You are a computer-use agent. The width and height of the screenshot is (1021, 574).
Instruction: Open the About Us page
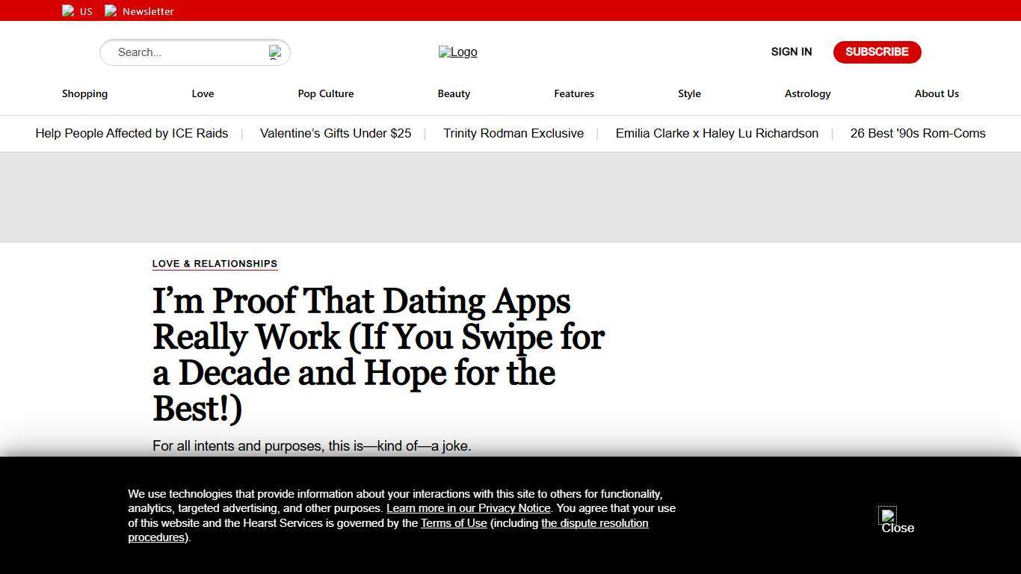pos(937,93)
